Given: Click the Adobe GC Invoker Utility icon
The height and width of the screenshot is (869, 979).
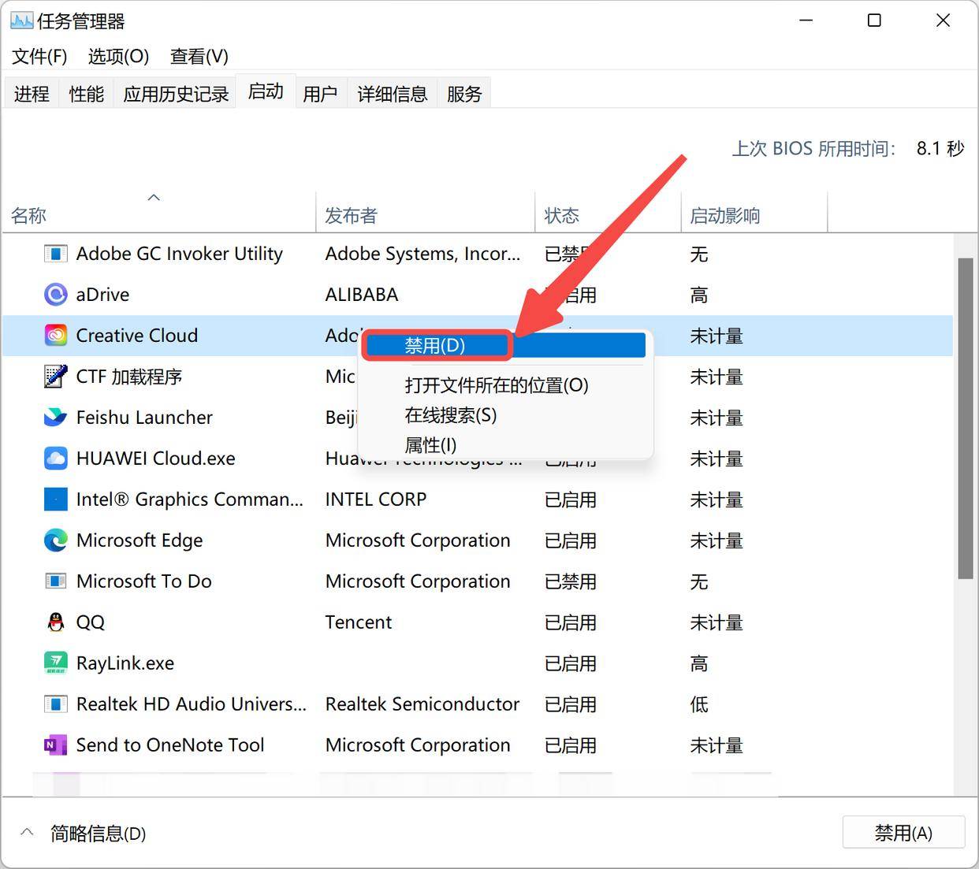Looking at the screenshot, I should (x=55, y=254).
